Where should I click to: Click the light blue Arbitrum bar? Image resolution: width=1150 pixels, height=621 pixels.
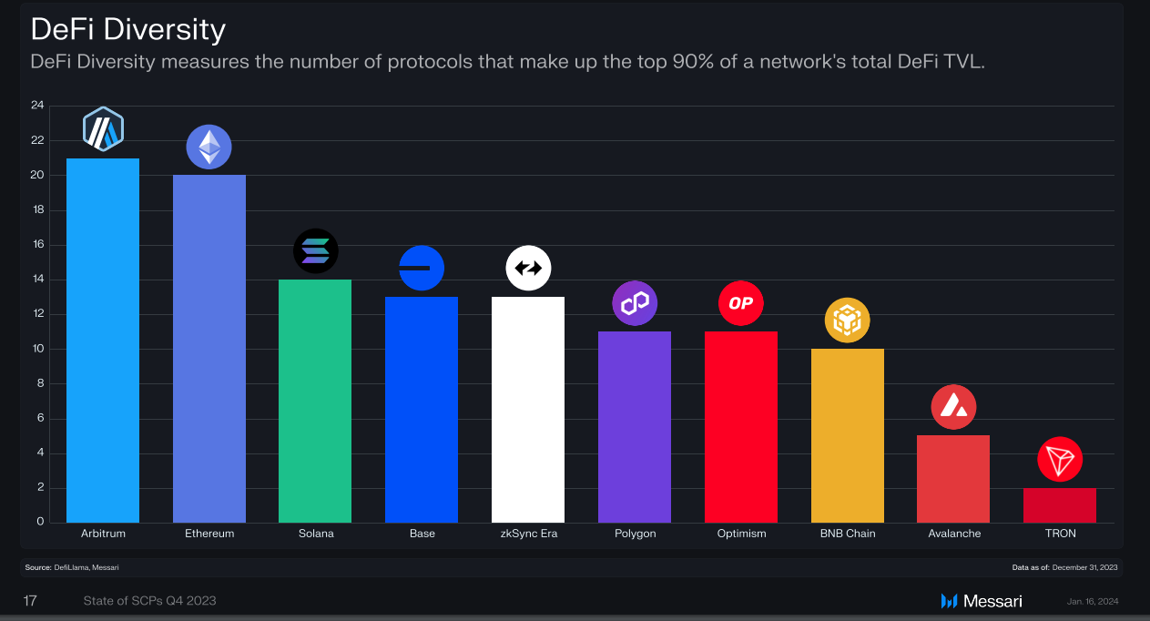coord(103,341)
